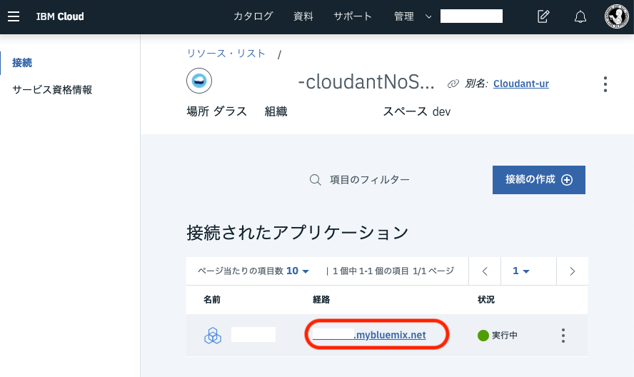Screen dimensions: 634x377
Task: Click the Cloud Foundry app icon in row
Action: [213, 336]
